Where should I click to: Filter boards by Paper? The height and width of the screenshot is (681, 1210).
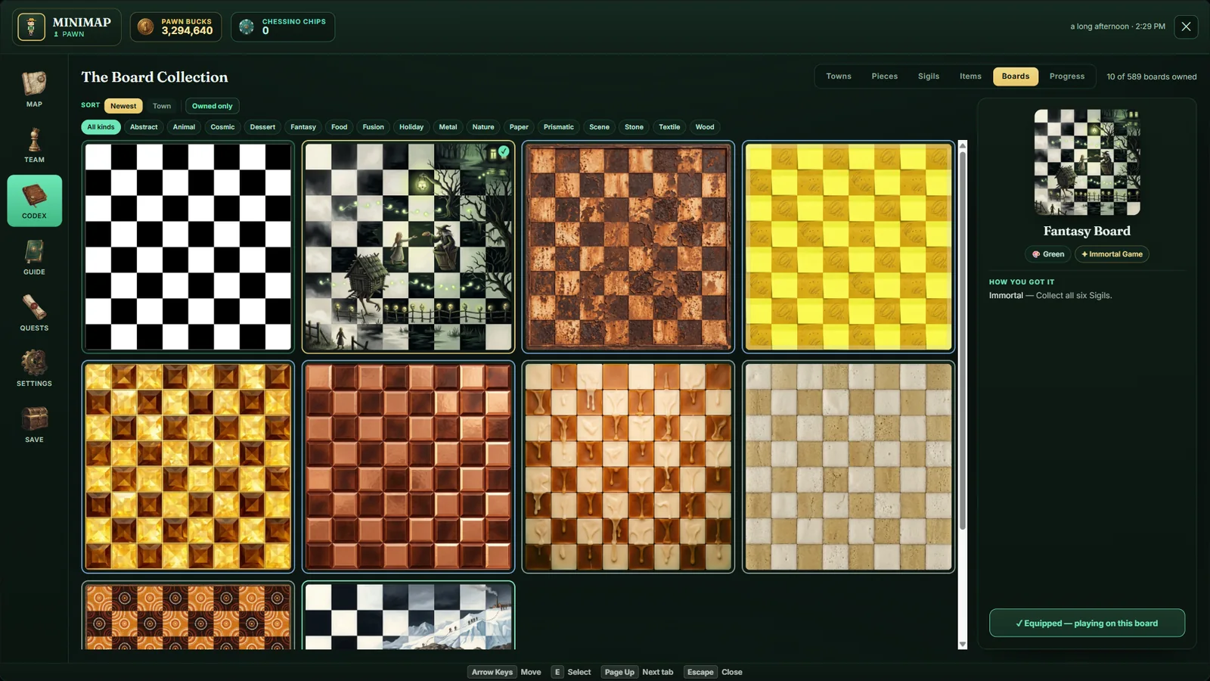pyautogui.click(x=519, y=127)
